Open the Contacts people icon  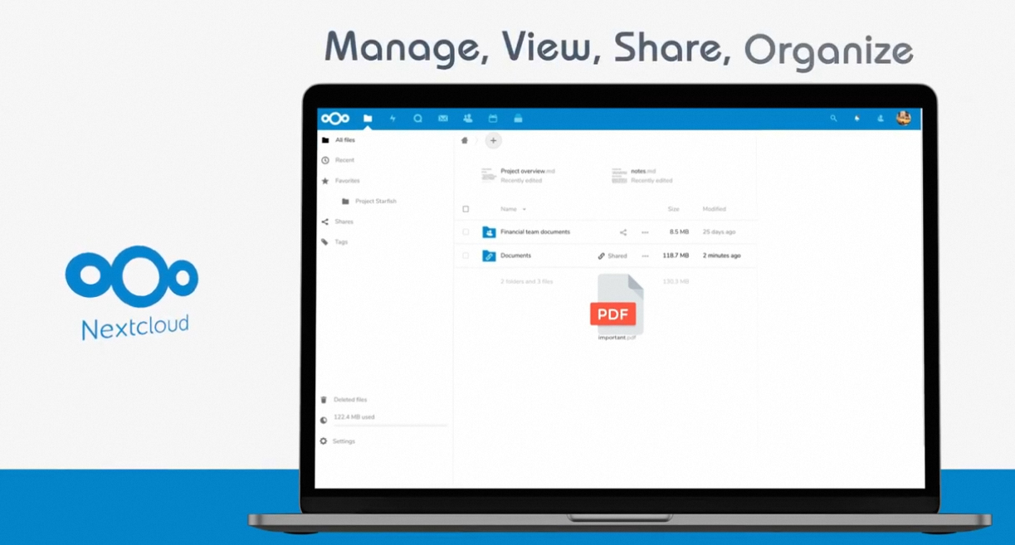pyautogui.click(x=468, y=119)
